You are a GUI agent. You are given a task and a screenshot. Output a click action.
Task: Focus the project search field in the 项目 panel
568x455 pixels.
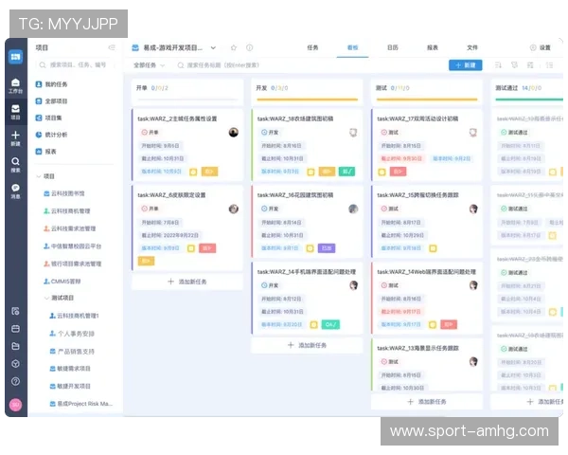tap(76, 65)
